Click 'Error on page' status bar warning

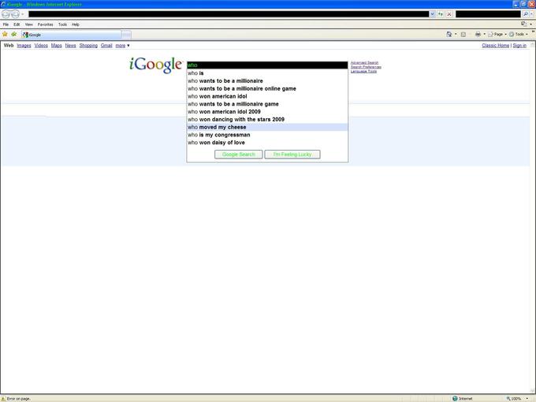(x=16, y=399)
